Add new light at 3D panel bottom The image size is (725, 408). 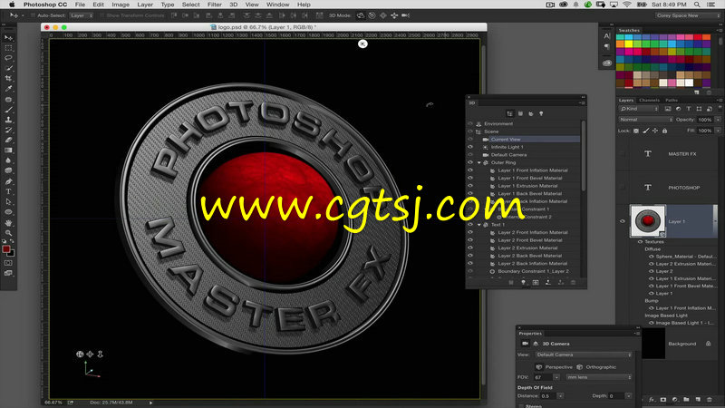[524, 282]
